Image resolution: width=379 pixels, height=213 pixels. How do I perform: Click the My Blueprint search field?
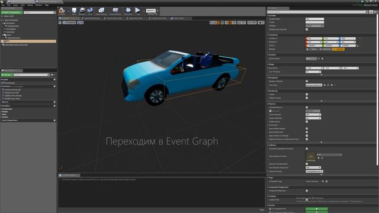click(31, 75)
